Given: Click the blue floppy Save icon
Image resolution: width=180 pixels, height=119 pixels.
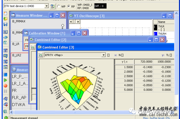Looking at the screenshot, I should click(5, 24).
